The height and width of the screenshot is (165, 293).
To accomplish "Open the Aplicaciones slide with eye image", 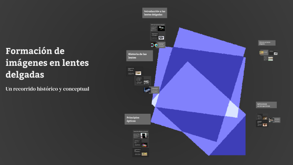I will point(262,124).
